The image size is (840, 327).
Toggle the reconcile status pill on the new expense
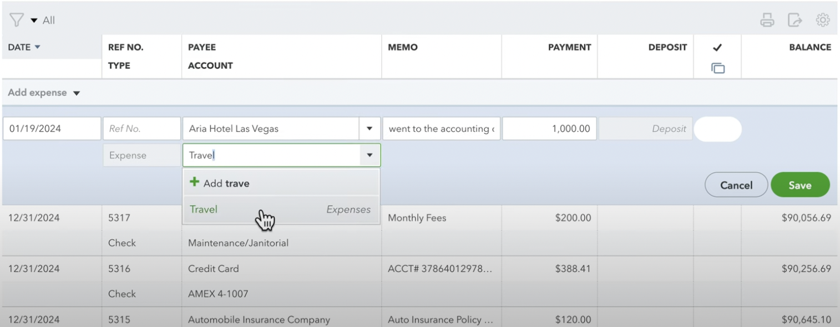pos(718,128)
